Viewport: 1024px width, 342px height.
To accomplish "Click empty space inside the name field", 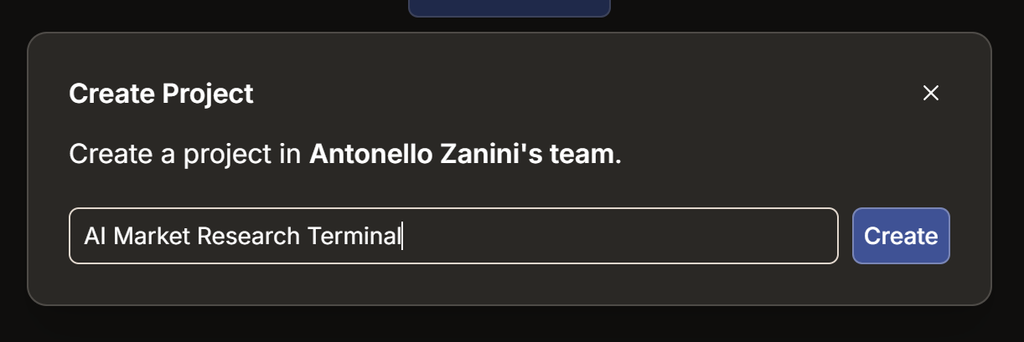I will pyautogui.click(x=628, y=236).
